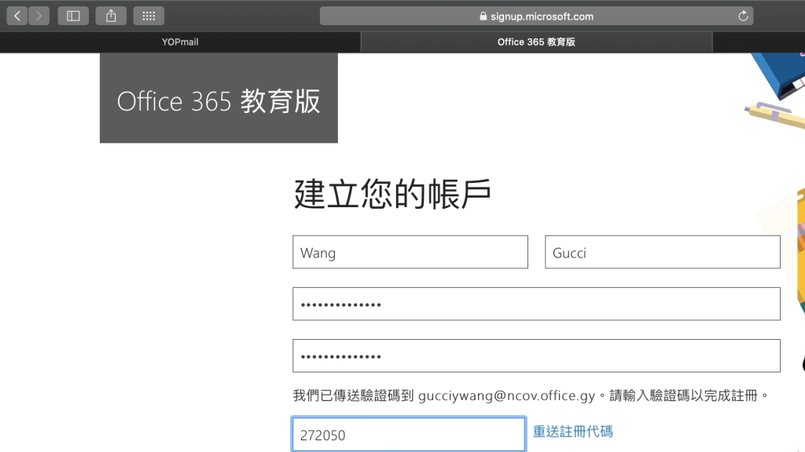Focus the signup.microsoft.com address bar
This screenshot has height=452, width=805.
click(536, 16)
